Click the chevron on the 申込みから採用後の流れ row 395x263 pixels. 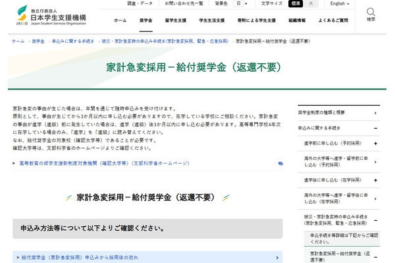point(277,258)
